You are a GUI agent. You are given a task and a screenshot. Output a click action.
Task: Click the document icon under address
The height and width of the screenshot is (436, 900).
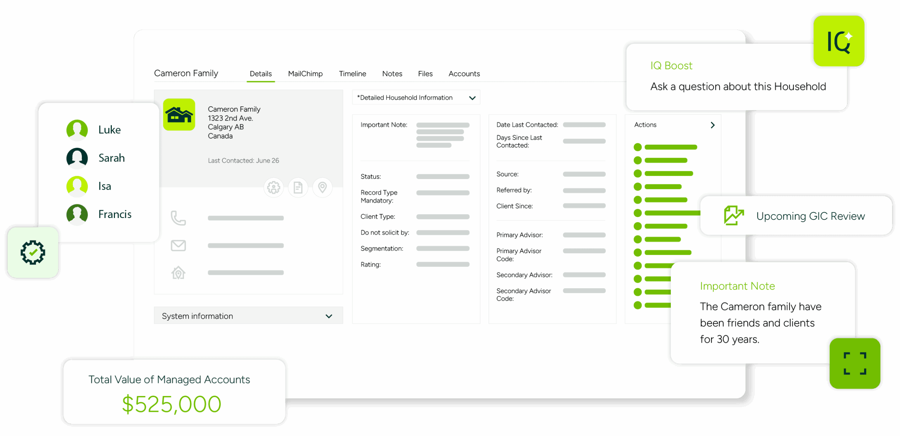(298, 187)
